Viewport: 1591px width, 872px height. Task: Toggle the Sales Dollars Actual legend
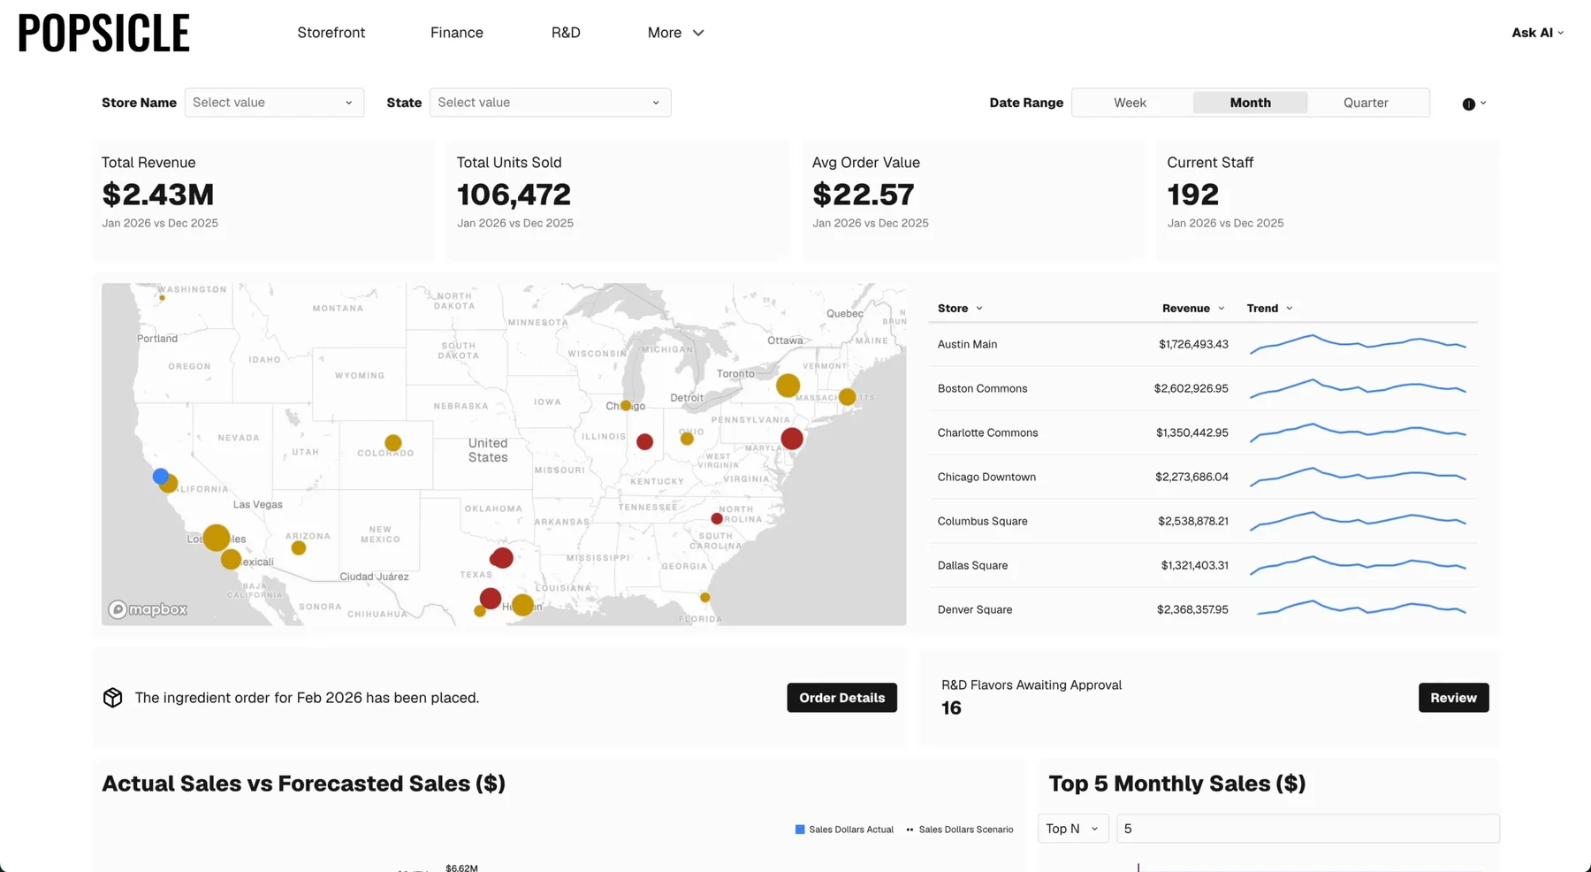[844, 830]
